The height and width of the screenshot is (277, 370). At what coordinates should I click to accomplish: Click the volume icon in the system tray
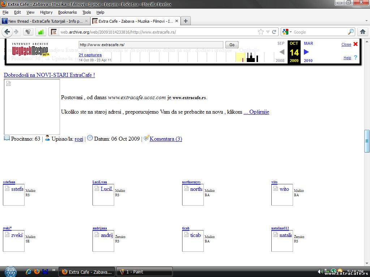320,272
